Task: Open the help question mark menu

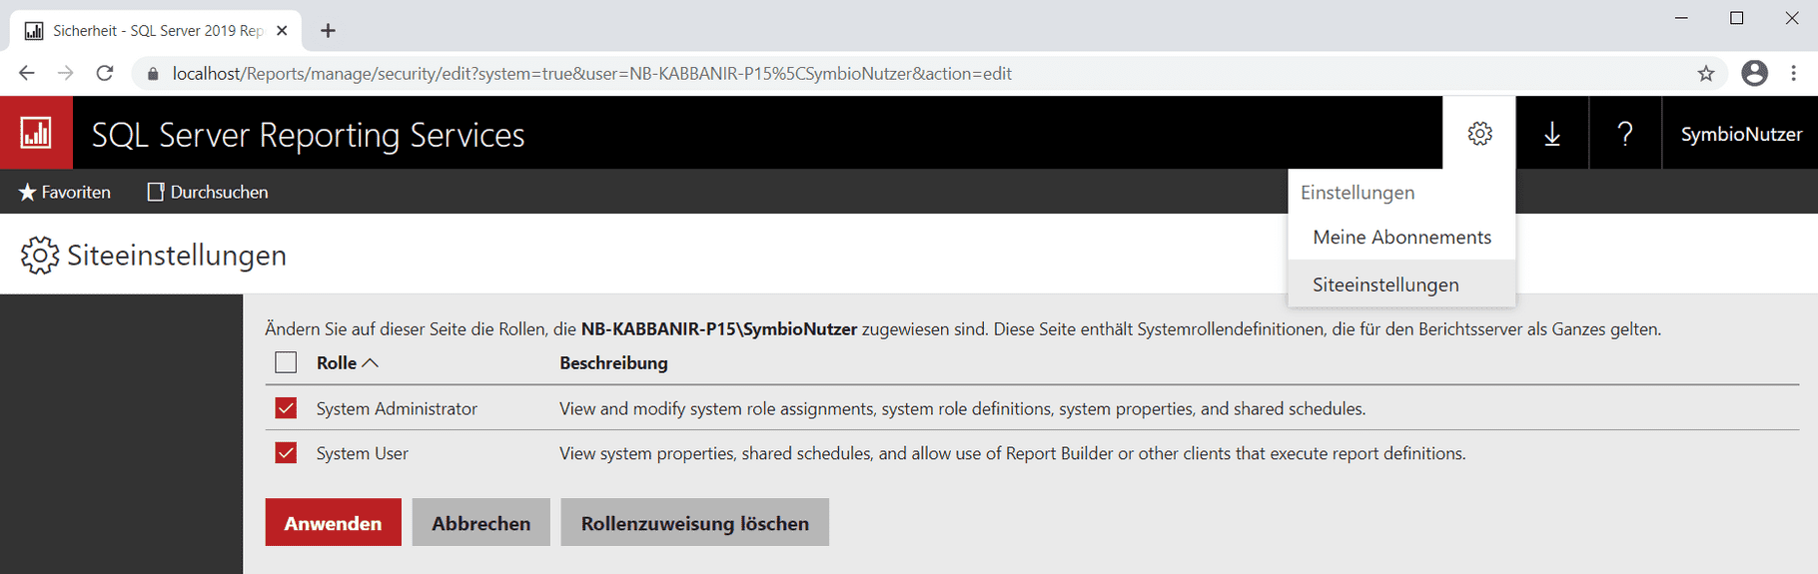Action: [x=1625, y=133]
